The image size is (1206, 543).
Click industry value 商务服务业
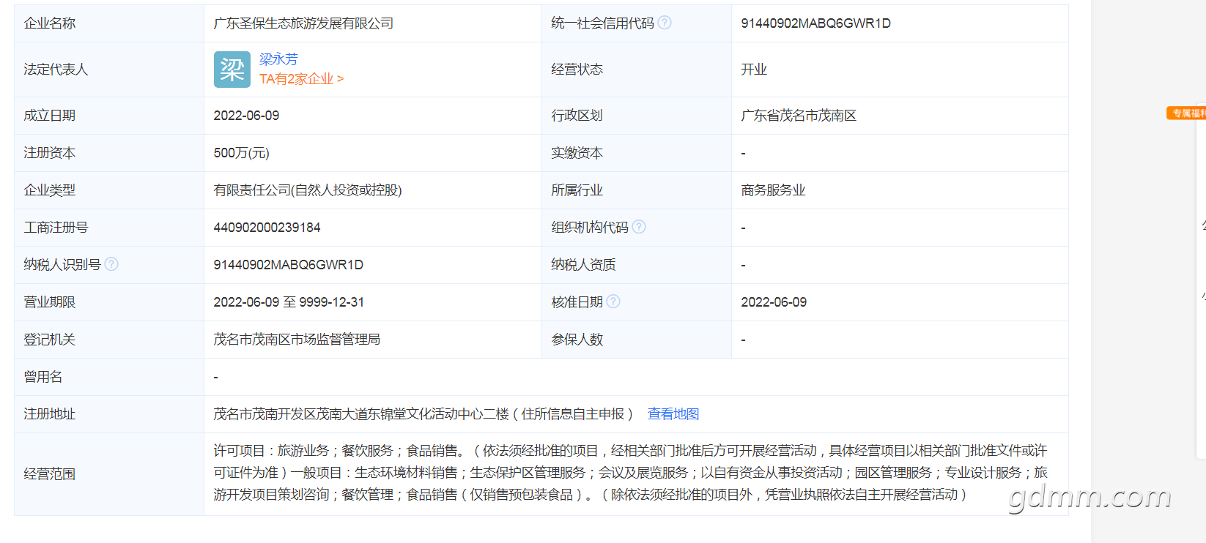coord(772,190)
